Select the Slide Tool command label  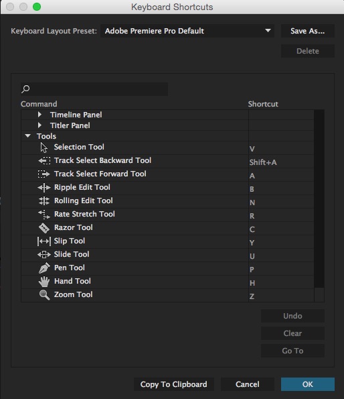click(x=72, y=254)
